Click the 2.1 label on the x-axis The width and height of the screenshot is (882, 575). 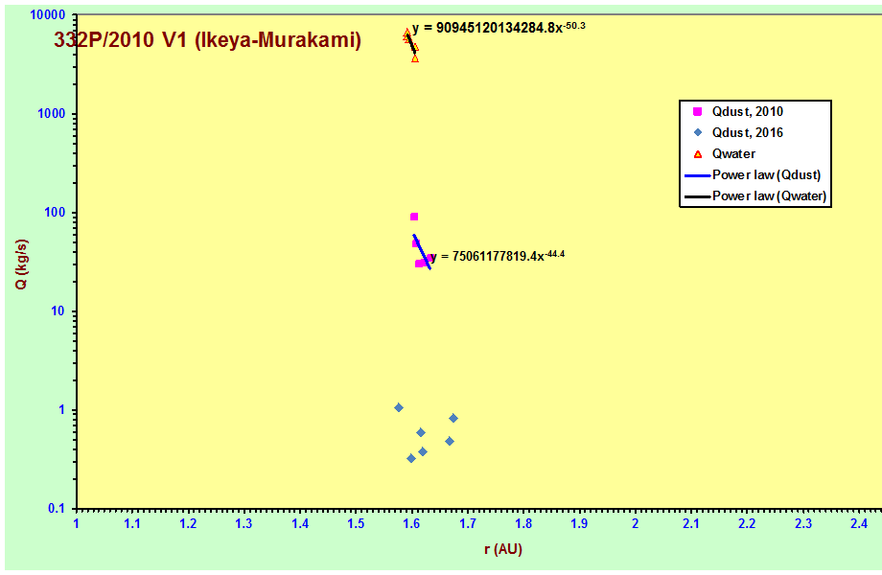691,524
